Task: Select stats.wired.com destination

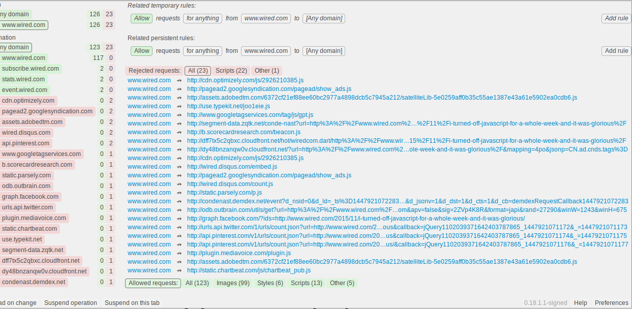Action: 23,79
